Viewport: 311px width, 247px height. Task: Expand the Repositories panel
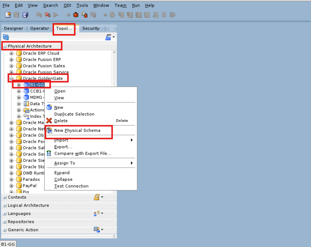tap(4, 222)
